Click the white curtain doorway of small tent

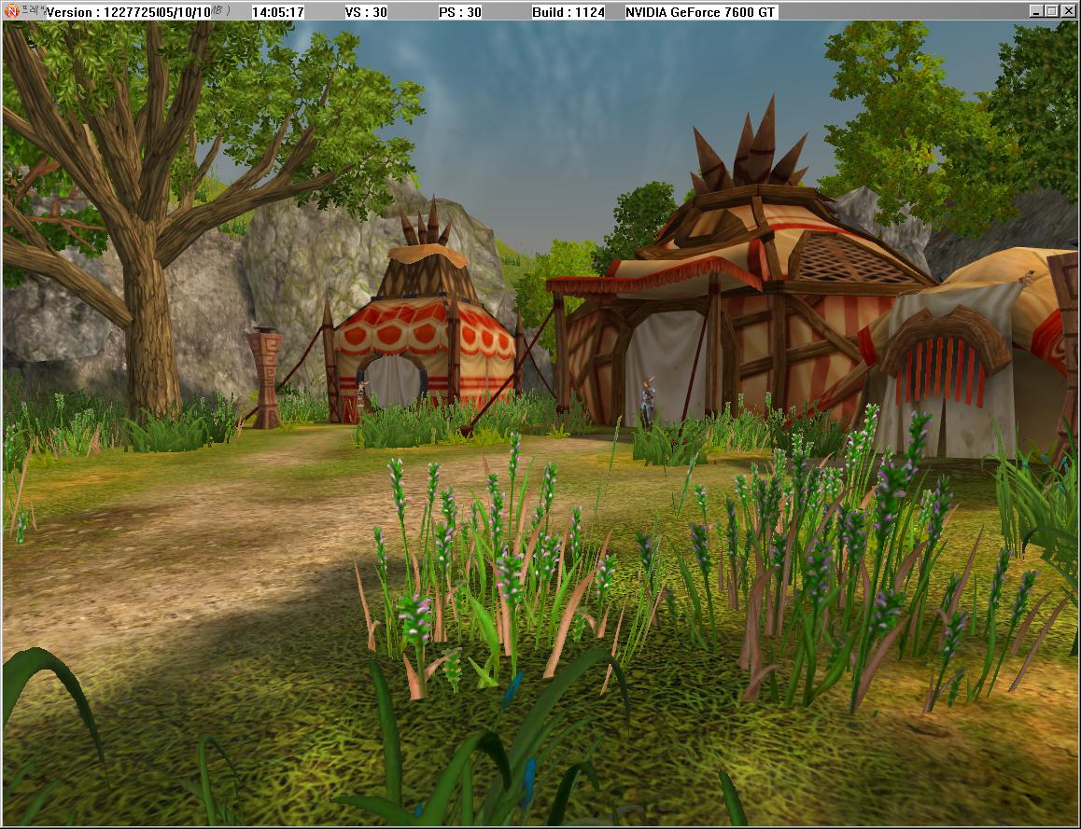(393, 380)
